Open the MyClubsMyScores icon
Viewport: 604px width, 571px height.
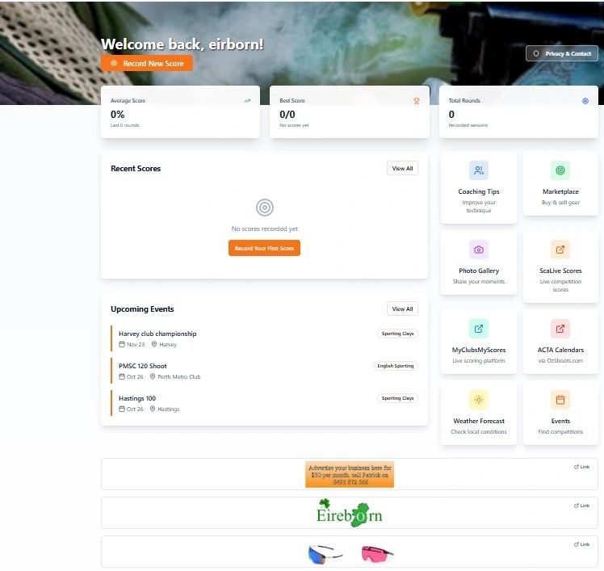click(x=479, y=329)
